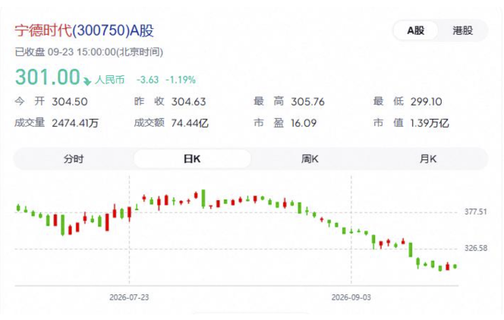Viewport: 504px width, 320px height.
Task: Click the 成交量 2474.41万 value
Action: (x=75, y=124)
